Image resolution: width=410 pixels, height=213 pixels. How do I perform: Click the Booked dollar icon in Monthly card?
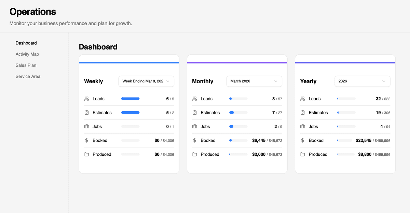pos(195,140)
